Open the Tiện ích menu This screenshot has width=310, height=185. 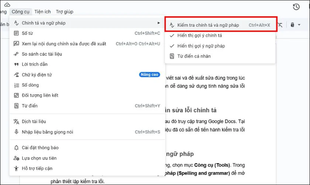click(42, 12)
